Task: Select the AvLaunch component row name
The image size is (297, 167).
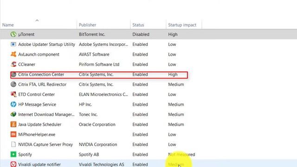Action: pos(39,54)
